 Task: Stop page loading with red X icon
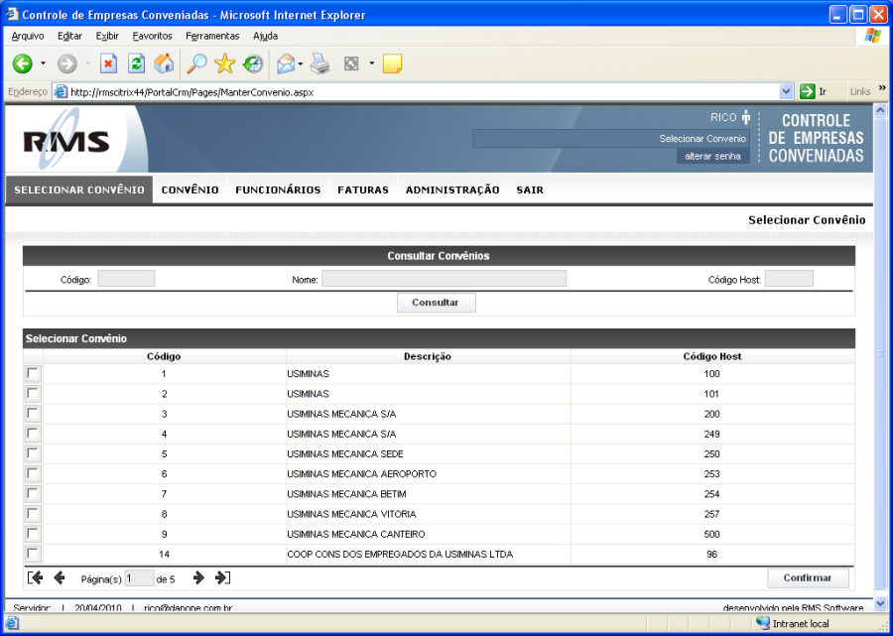108,64
